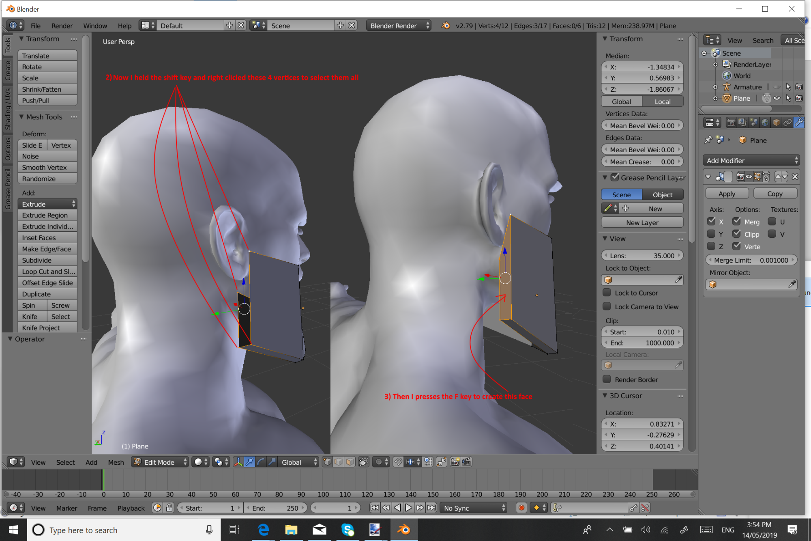This screenshot has width=811, height=541.
Task: Collapse the 3D Cursor panel
Action: pyautogui.click(x=605, y=395)
